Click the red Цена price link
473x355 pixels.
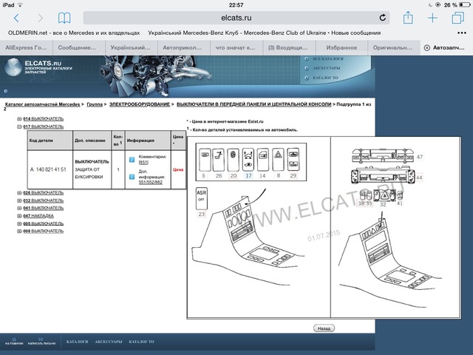(178, 169)
